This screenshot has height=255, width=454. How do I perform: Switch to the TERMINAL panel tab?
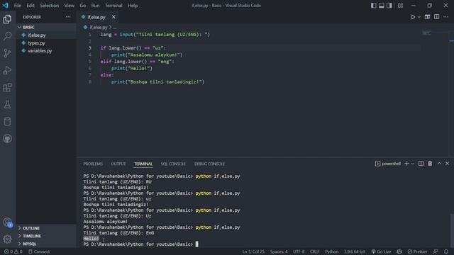143,164
